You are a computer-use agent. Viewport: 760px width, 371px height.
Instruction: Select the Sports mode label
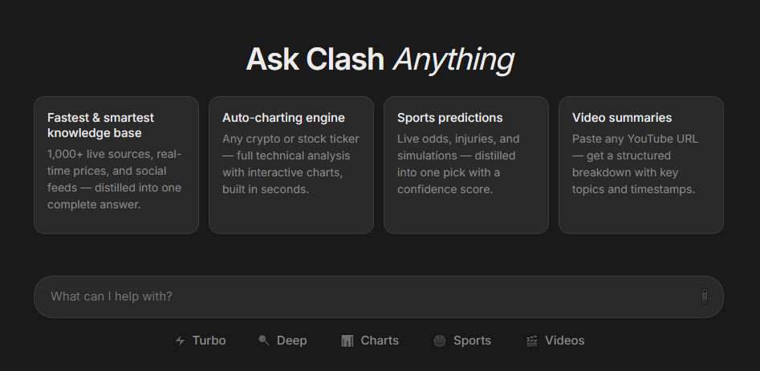click(x=472, y=341)
